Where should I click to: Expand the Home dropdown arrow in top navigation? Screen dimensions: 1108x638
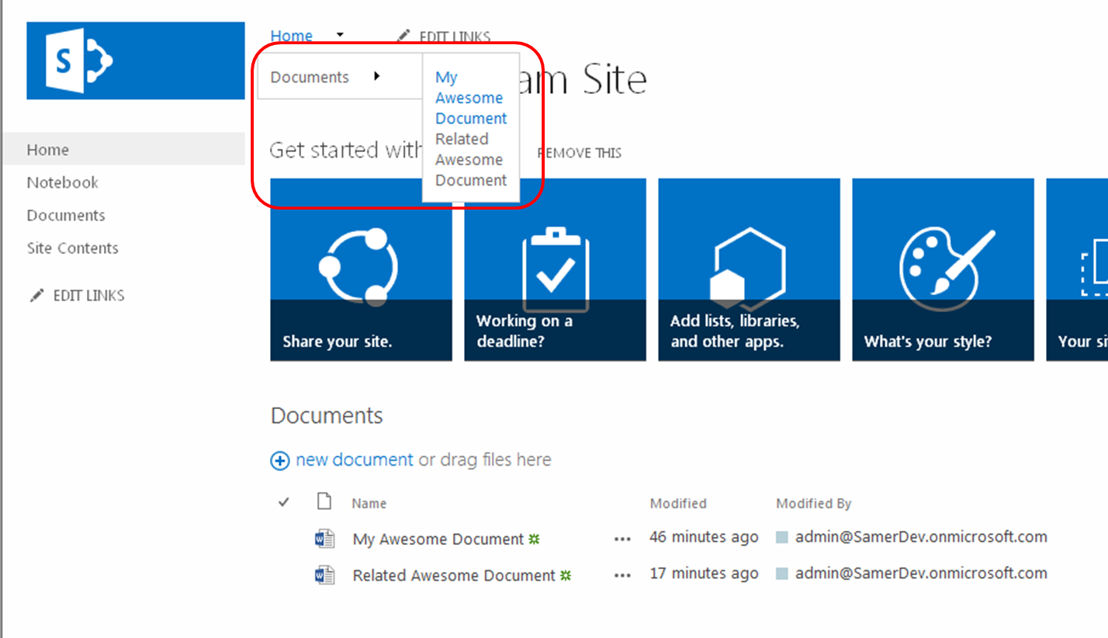(x=340, y=35)
